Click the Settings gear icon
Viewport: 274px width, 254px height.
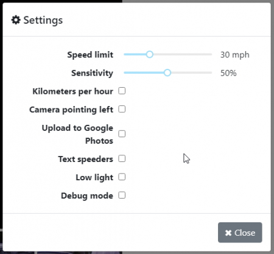point(16,20)
